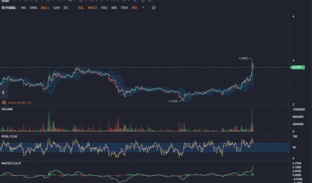Screen dimensions: 312x183
Task: Toggle the MA indicator
Action: click(x=23, y=8)
